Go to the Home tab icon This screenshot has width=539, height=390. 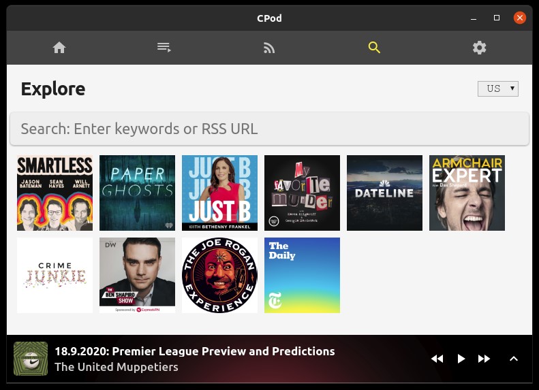click(59, 48)
